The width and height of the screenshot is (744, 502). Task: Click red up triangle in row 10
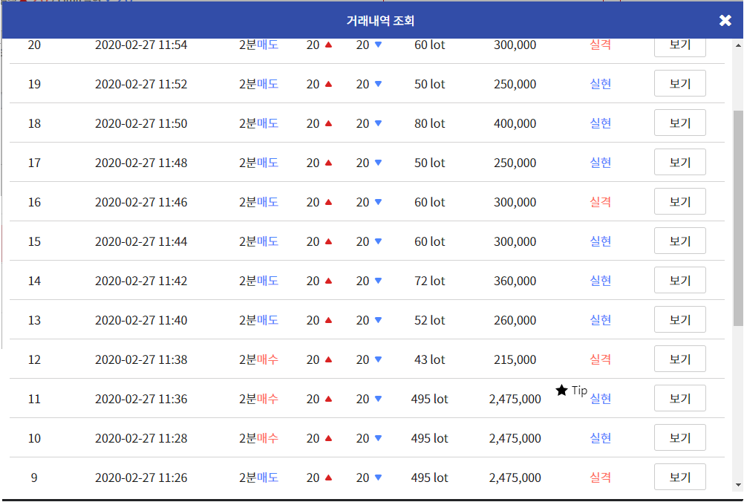pyautogui.click(x=328, y=438)
